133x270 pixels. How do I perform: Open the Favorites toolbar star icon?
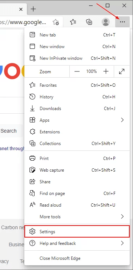pos(73,22)
